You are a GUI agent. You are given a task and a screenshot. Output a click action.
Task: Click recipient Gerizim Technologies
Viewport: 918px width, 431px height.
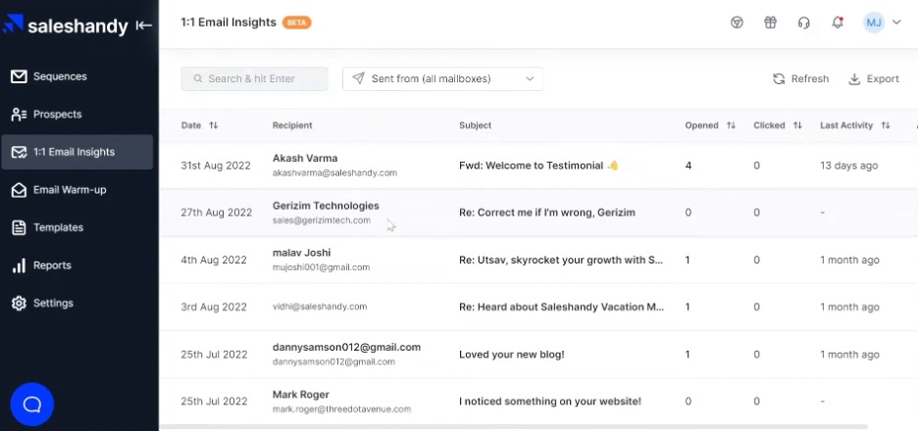click(x=326, y=206)
